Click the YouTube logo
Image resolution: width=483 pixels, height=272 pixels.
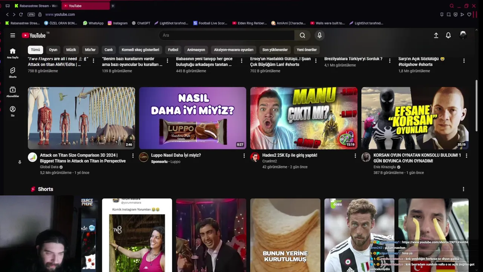click(34, 35)
